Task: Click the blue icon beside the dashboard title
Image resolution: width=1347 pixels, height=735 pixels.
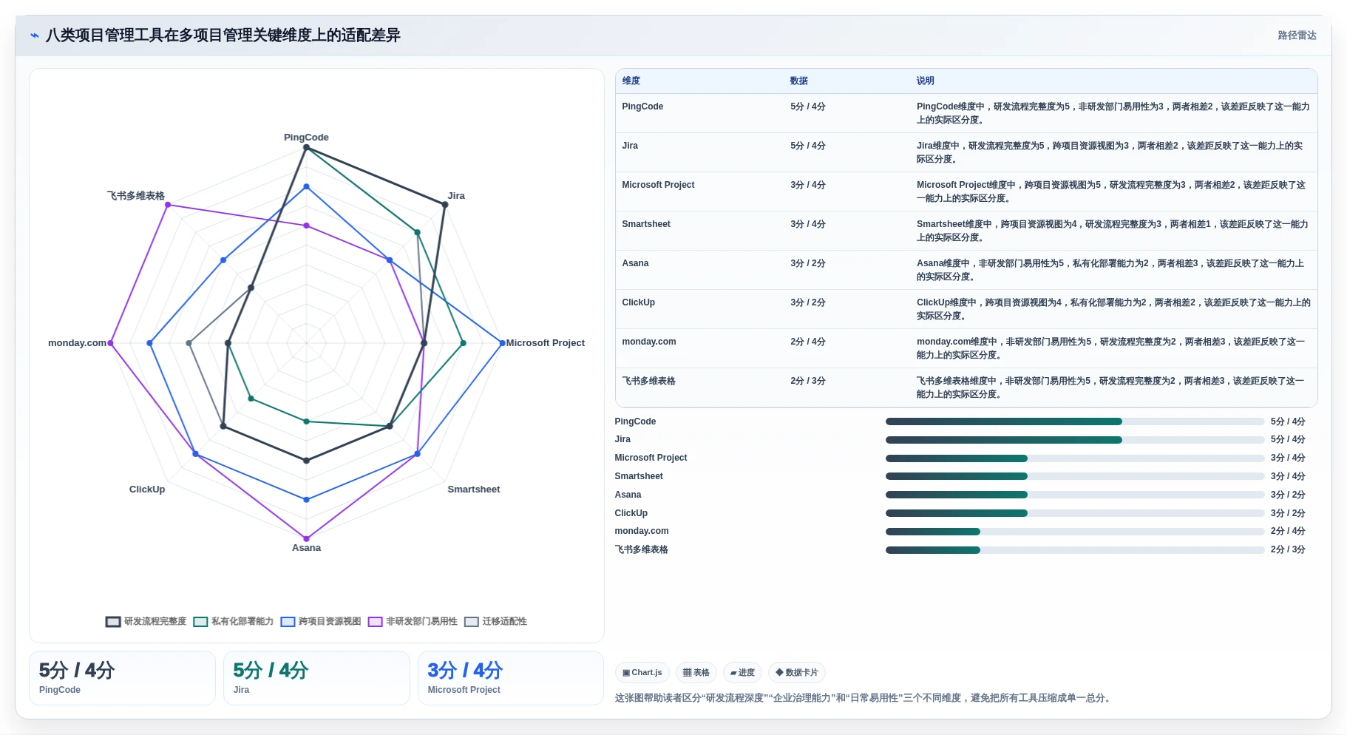Action: tap(34, 35)
